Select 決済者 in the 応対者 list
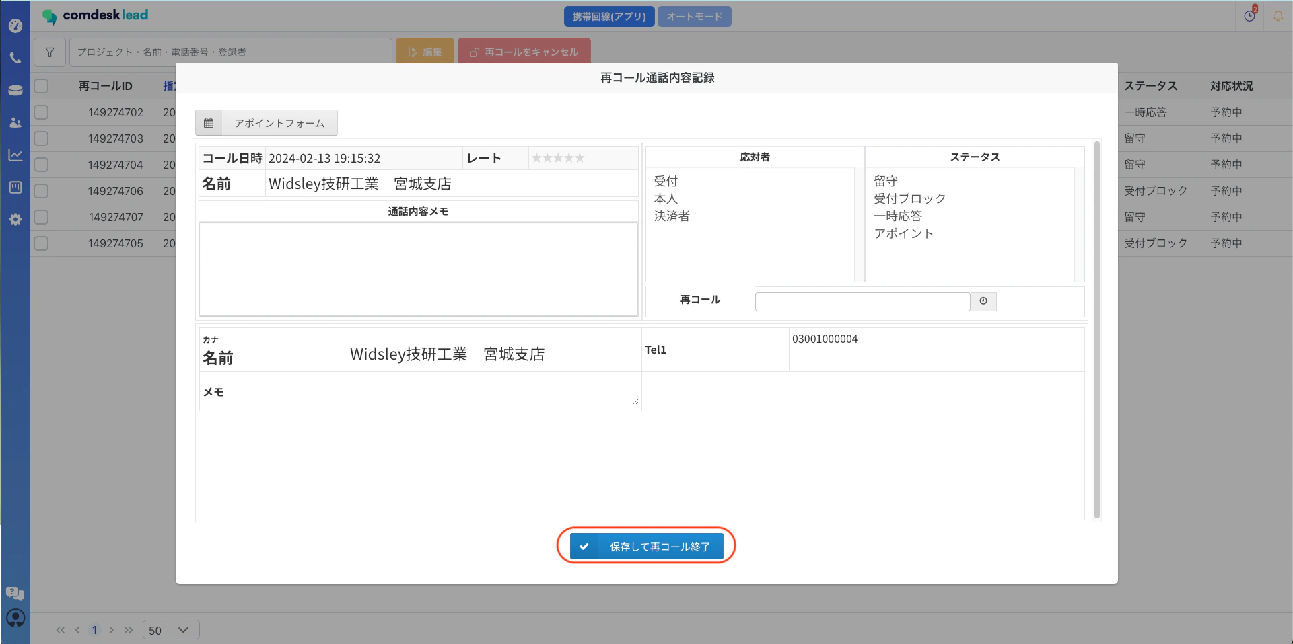This screenshot has width=1293, height=644. [x=672, y=216]
